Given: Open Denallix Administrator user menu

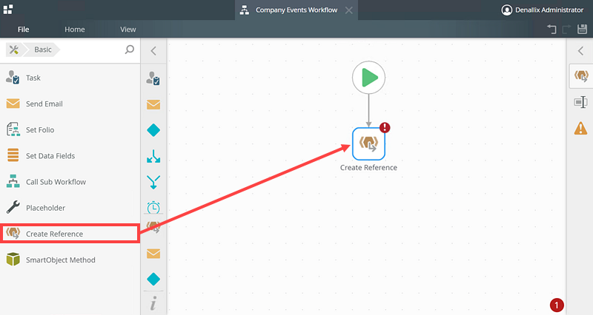Looking at the screenshot, I should click(x=543, y=10).
